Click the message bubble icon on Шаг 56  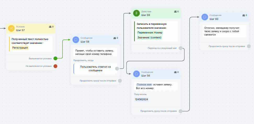click(x=136, y=74)
